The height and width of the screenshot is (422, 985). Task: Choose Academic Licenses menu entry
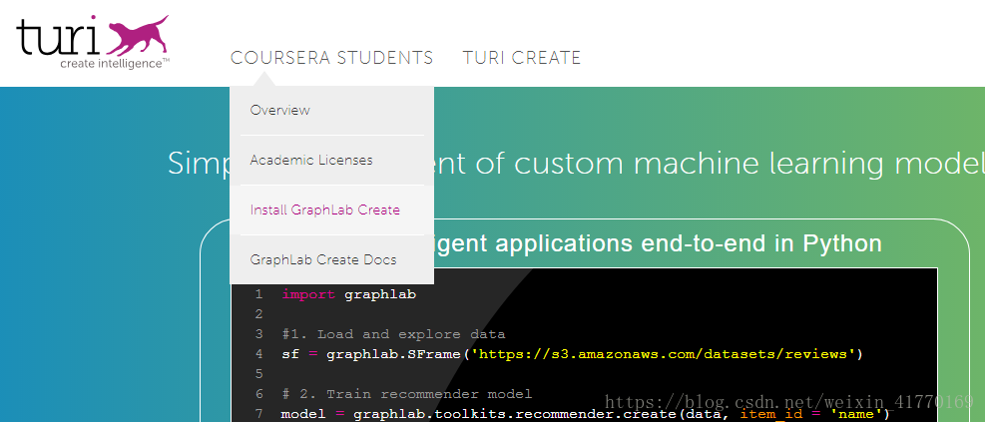(331, 161)
